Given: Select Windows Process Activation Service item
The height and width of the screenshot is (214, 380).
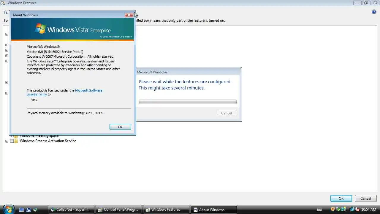Looking at the screenshot, I should [x=48, y=141].
